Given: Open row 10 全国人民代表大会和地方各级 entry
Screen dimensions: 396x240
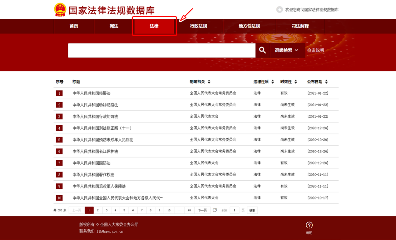Looking at the screenshot, I should click(118, 198).
